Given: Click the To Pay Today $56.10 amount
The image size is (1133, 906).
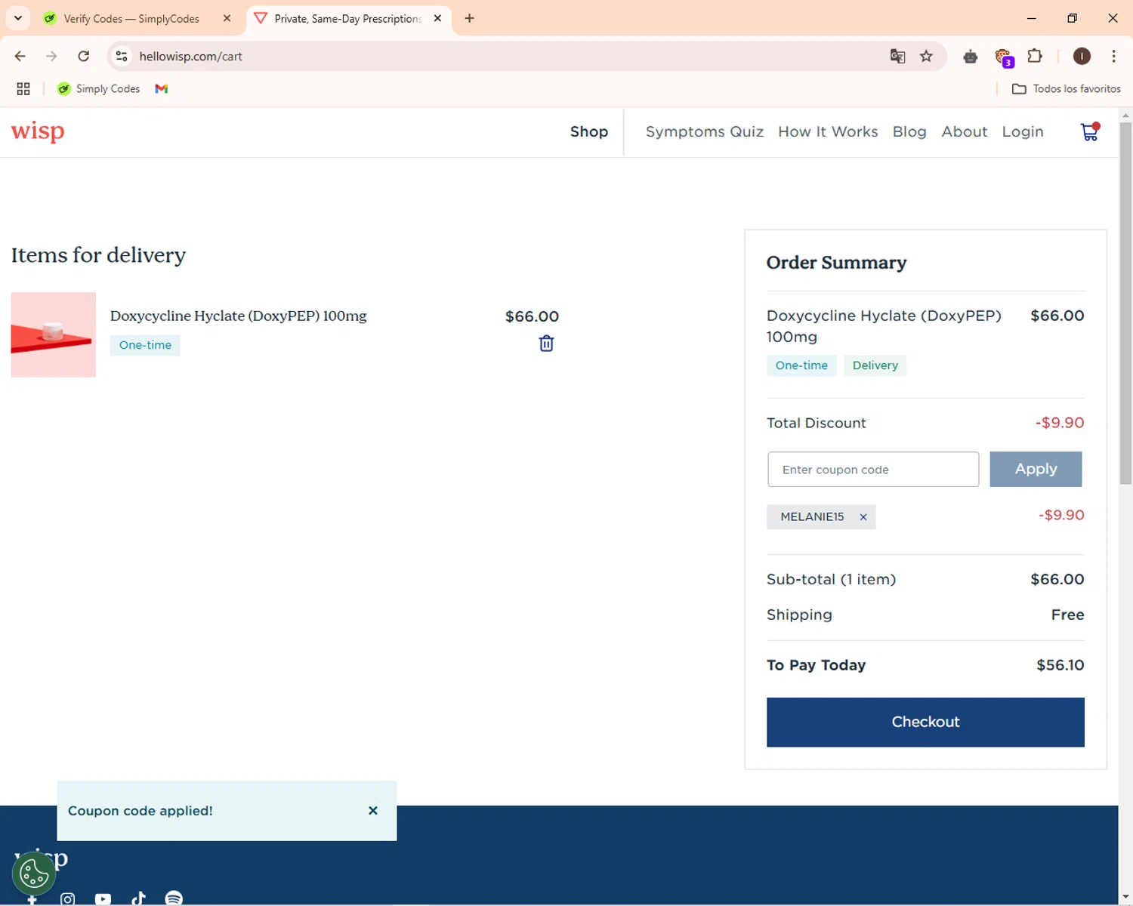Looking at the screenshot, I should point(1060,665).
